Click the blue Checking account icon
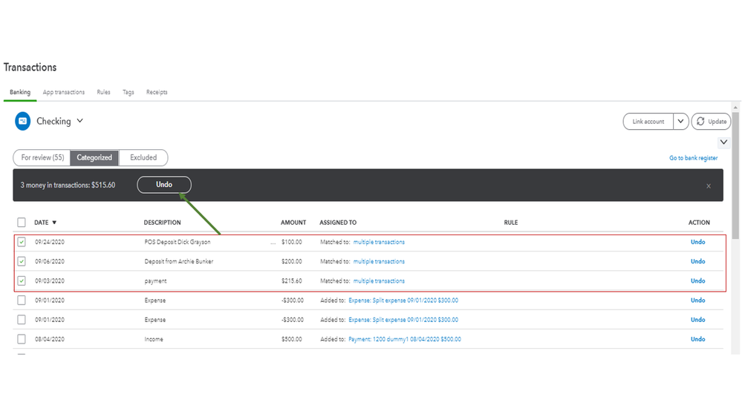742x417 pixels. pyautogui.click(x=22, y=121)
